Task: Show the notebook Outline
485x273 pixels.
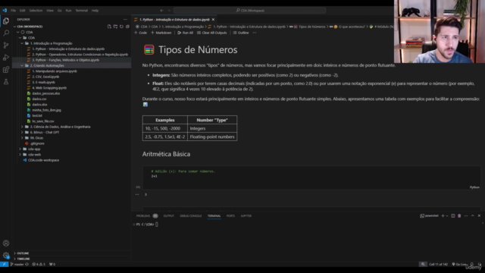Action: [241, 33]
